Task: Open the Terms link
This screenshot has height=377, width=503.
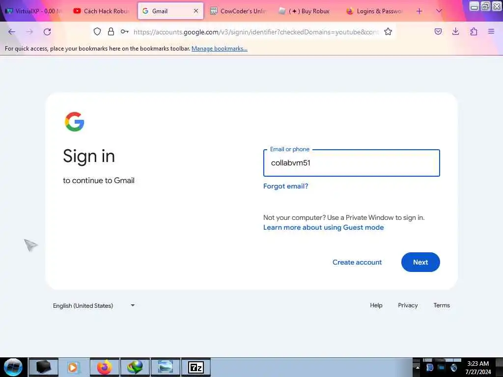Action: pos(442,305)
